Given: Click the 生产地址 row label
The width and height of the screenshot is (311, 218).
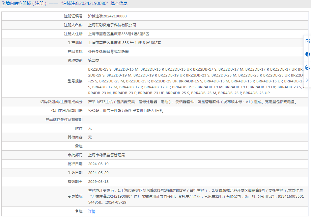Looking at the screenshot, I should click(x=75, y=43).
